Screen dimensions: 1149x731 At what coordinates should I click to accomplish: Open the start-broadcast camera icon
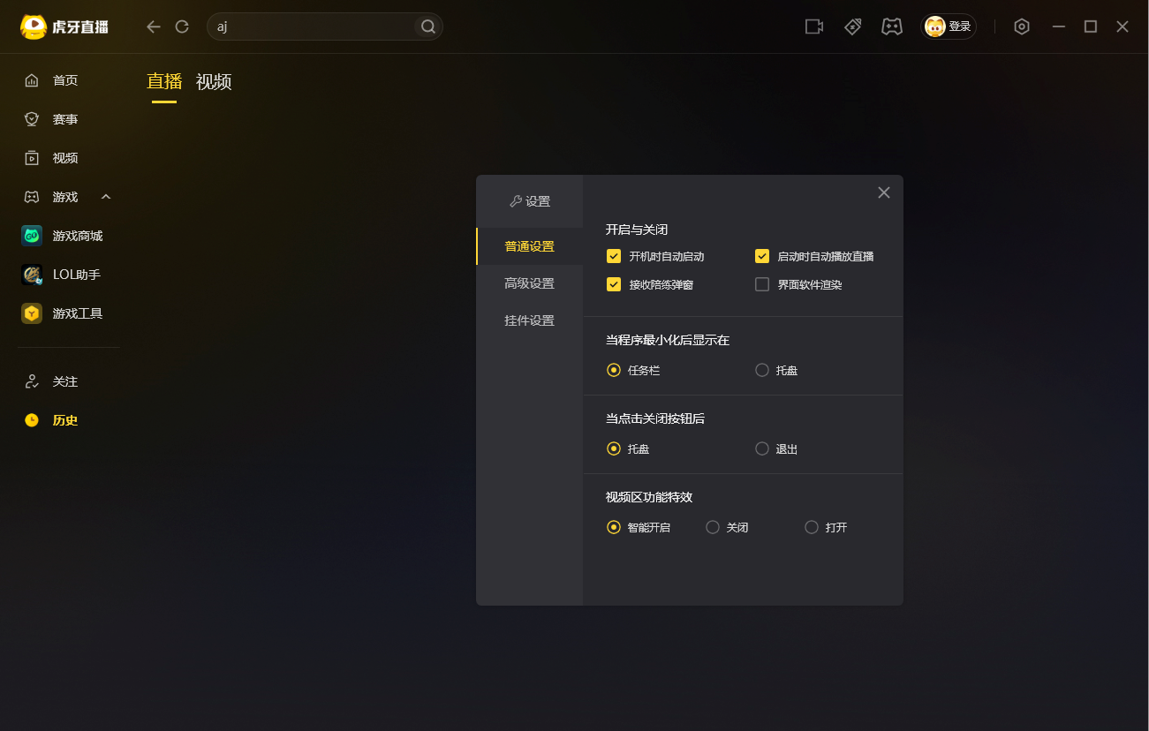coord(814,26)
